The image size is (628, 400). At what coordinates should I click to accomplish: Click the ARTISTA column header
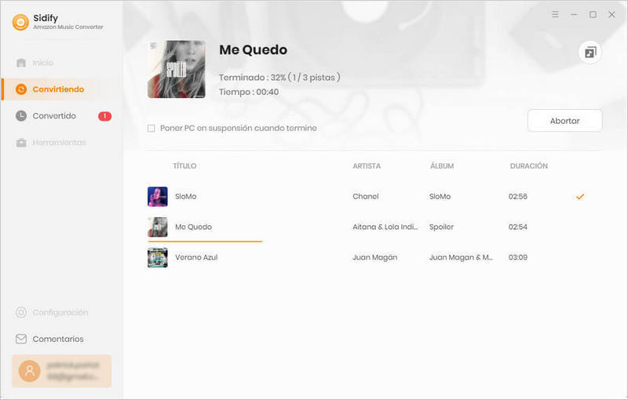367,166
